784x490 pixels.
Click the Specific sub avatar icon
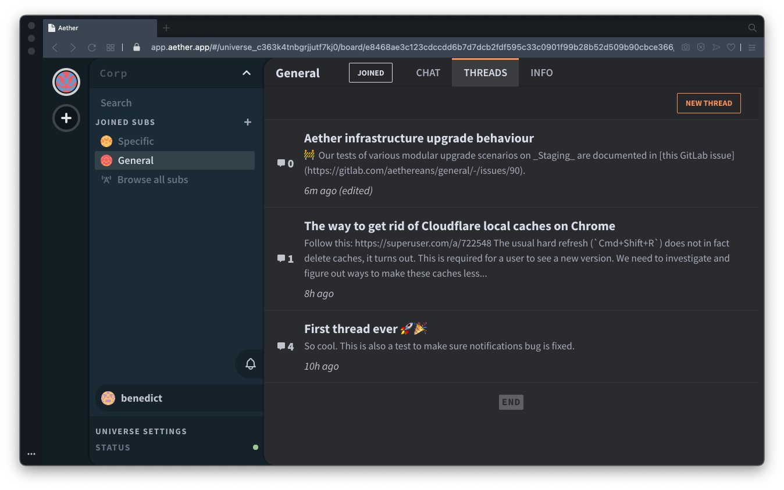click(x=106, y=141)
